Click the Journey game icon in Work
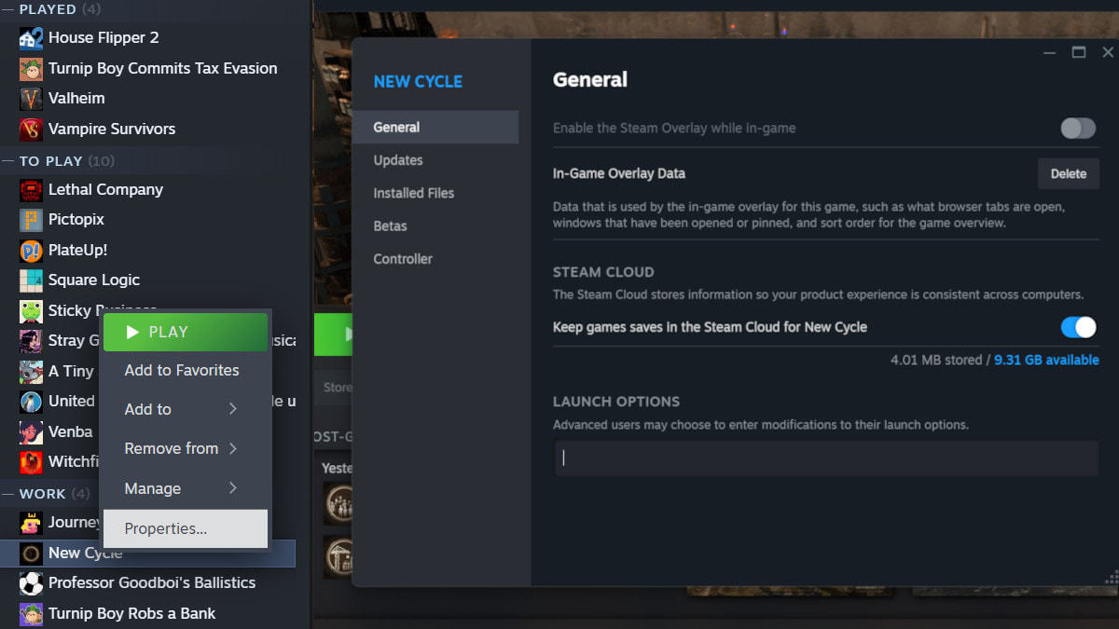 [x=32, y=523]
